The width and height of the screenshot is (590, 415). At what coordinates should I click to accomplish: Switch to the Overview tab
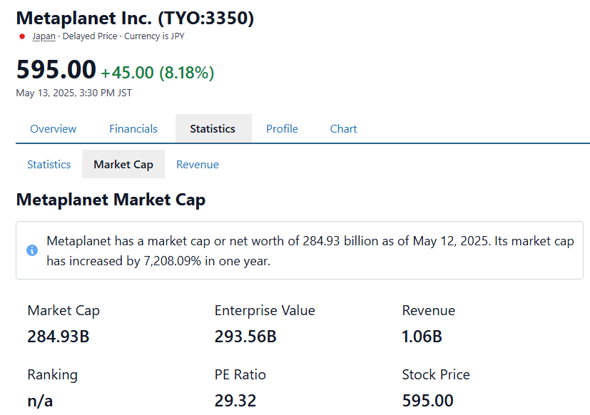point(53,128)
